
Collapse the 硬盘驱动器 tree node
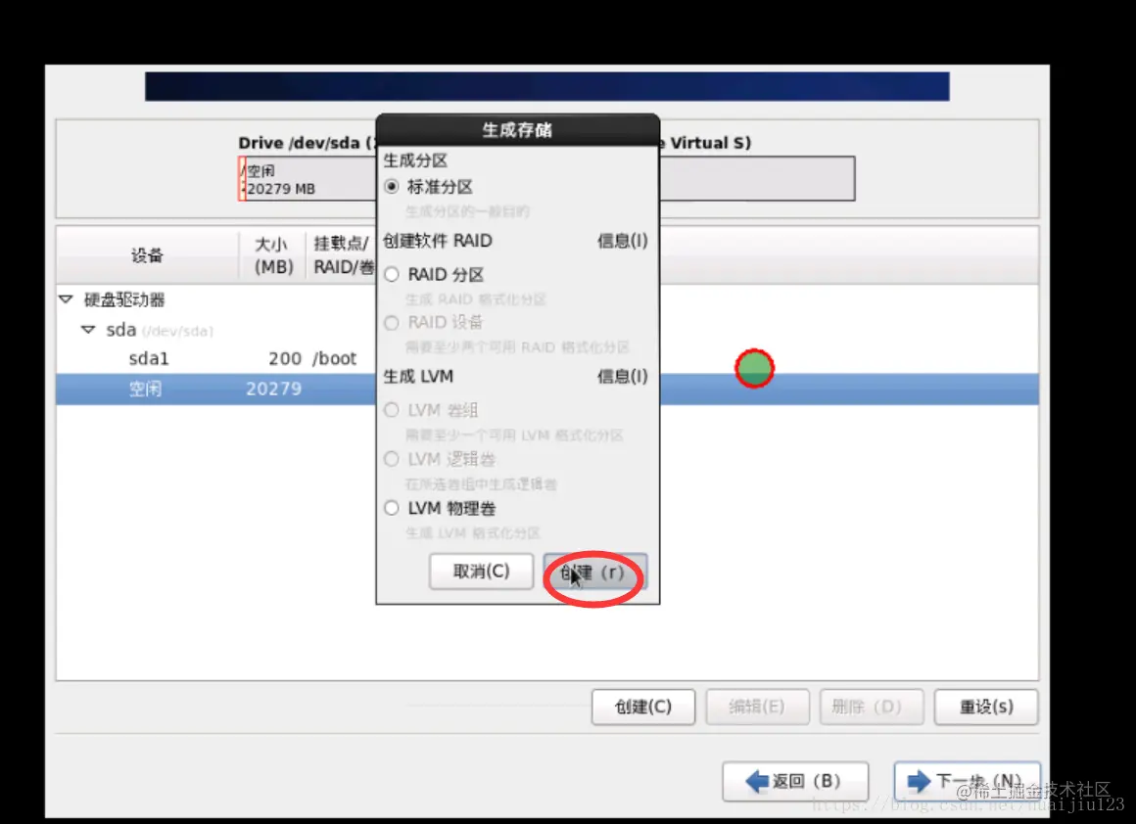coord(66,299)
